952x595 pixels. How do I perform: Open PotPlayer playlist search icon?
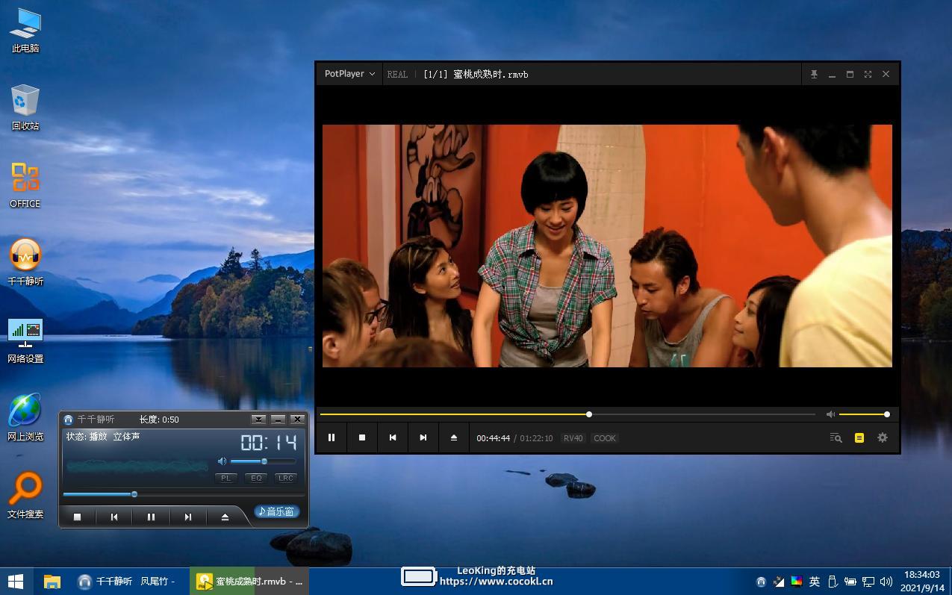coord(836,438)
